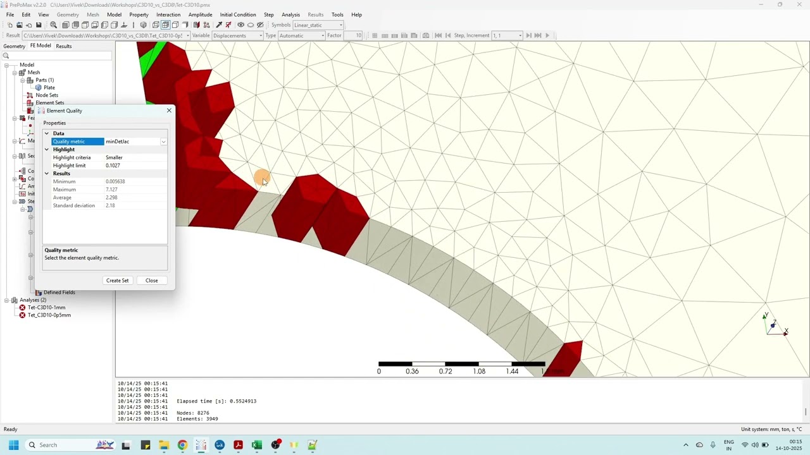Click the Save toolbar icon

click(39, 25)
